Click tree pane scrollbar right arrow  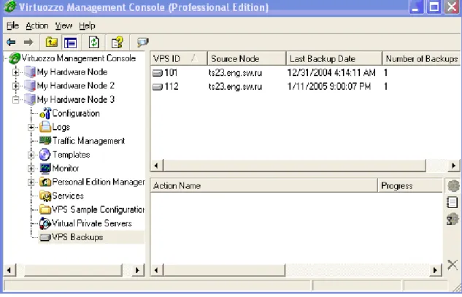pos(137,270)
